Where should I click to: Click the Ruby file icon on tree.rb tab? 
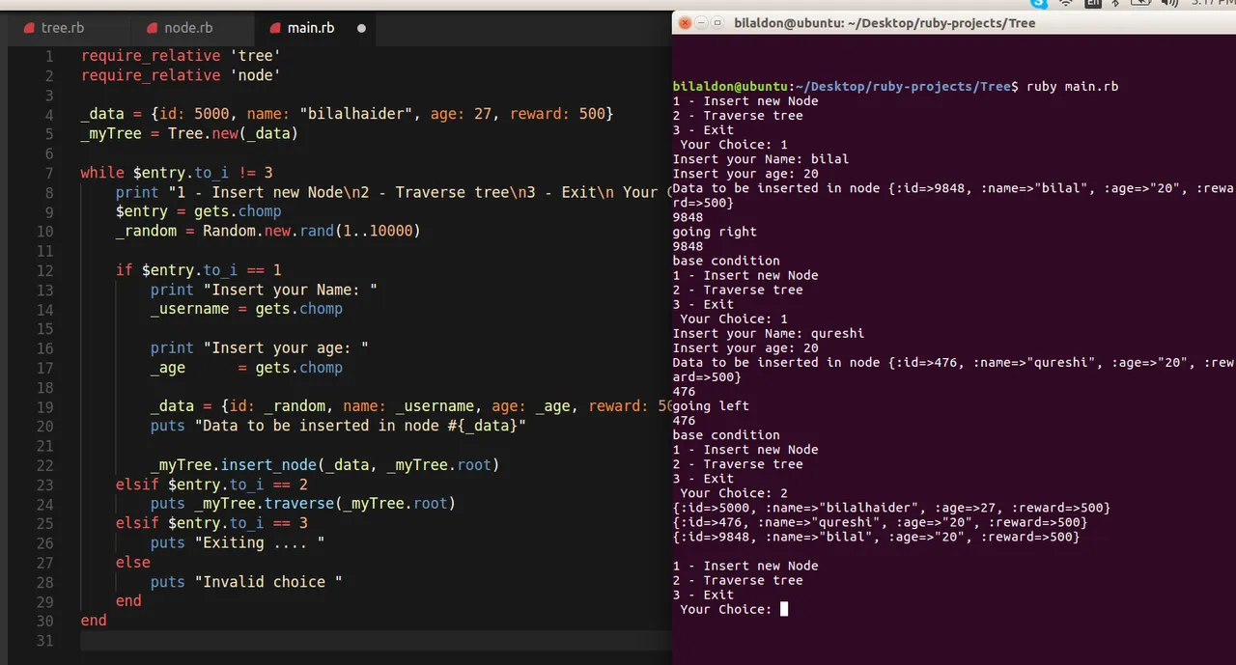[29, 28]
